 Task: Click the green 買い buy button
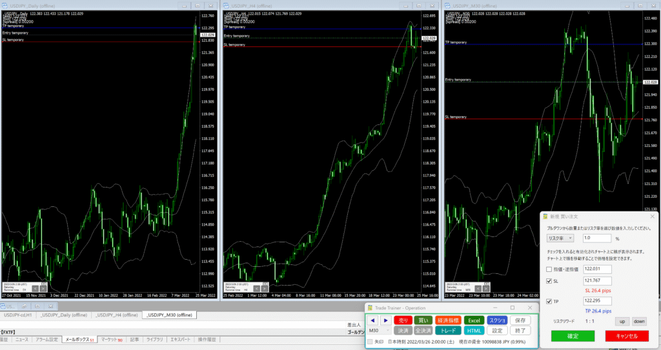(423, 320)
